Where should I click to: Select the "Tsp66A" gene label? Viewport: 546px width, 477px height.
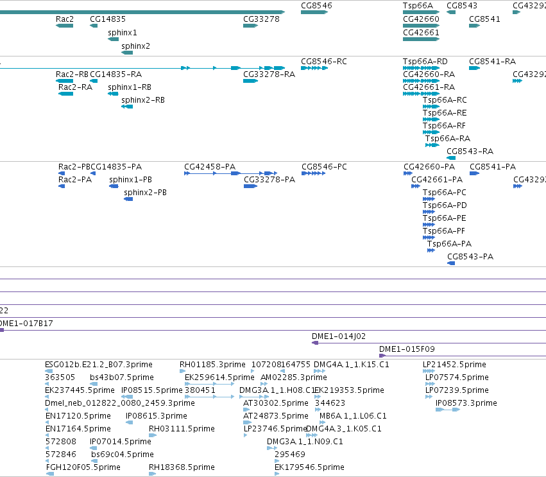pos(418,6)
